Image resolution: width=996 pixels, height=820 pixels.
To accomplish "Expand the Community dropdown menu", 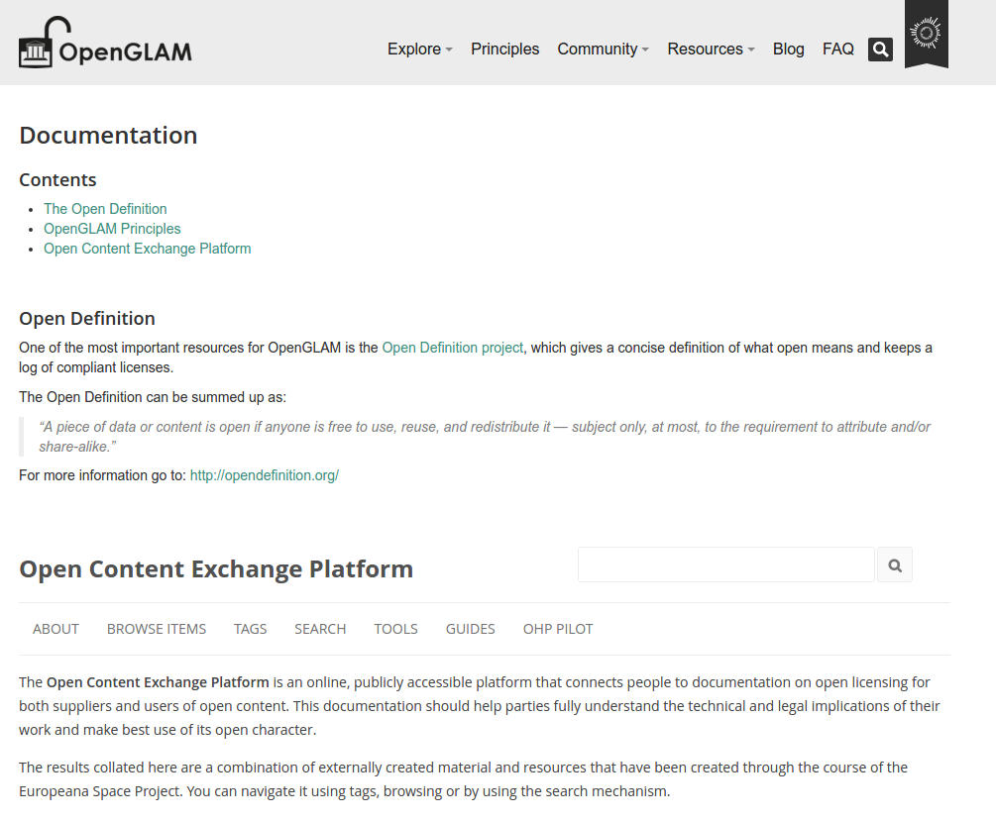I will [x=603, y=50].
